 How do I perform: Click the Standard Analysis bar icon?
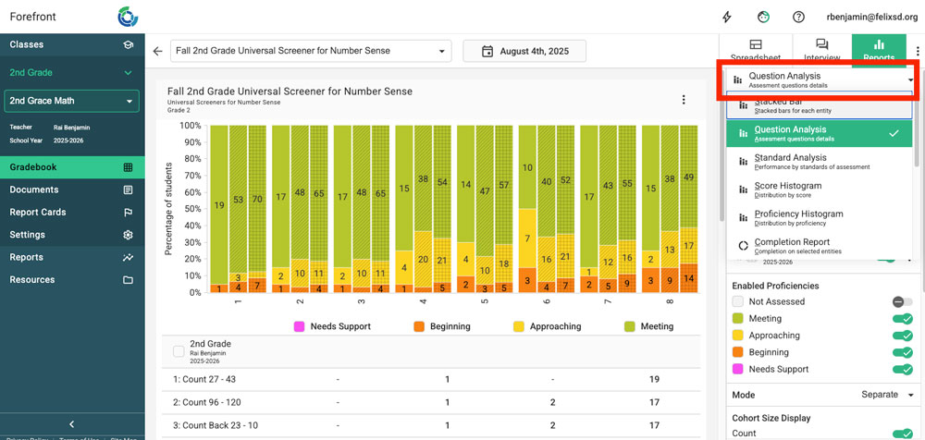coord(744,162)
